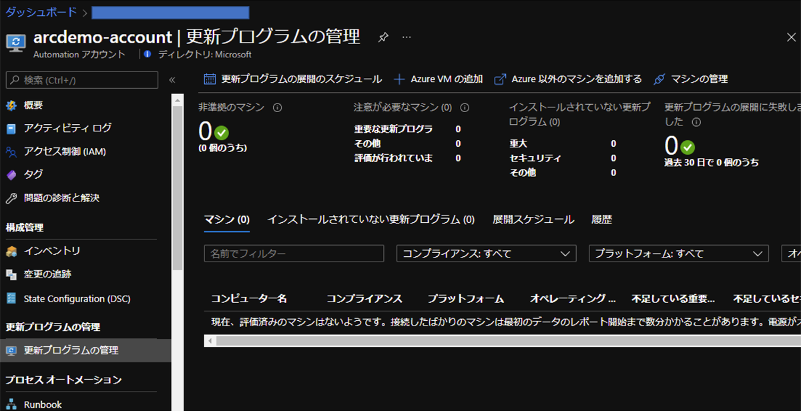Sort by コンピューター名 column header

(x=249, y=299)
